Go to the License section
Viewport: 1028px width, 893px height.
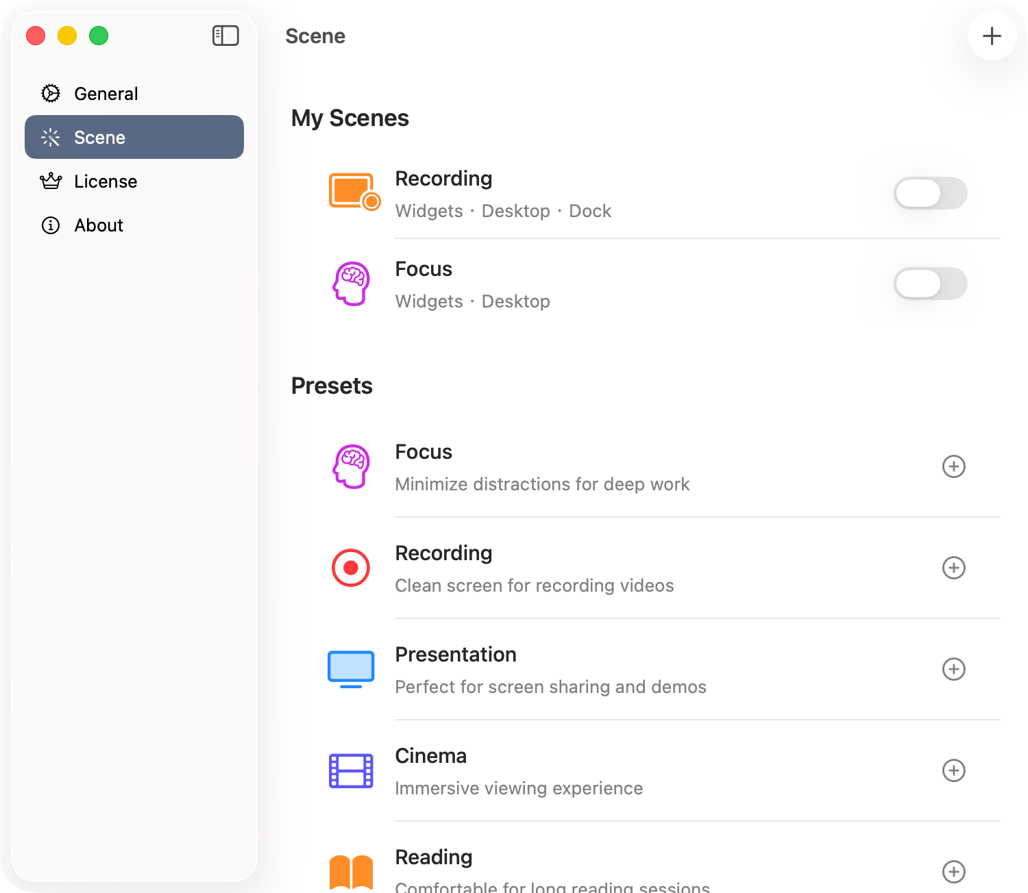pyautogui.click(x=106, y=181)
